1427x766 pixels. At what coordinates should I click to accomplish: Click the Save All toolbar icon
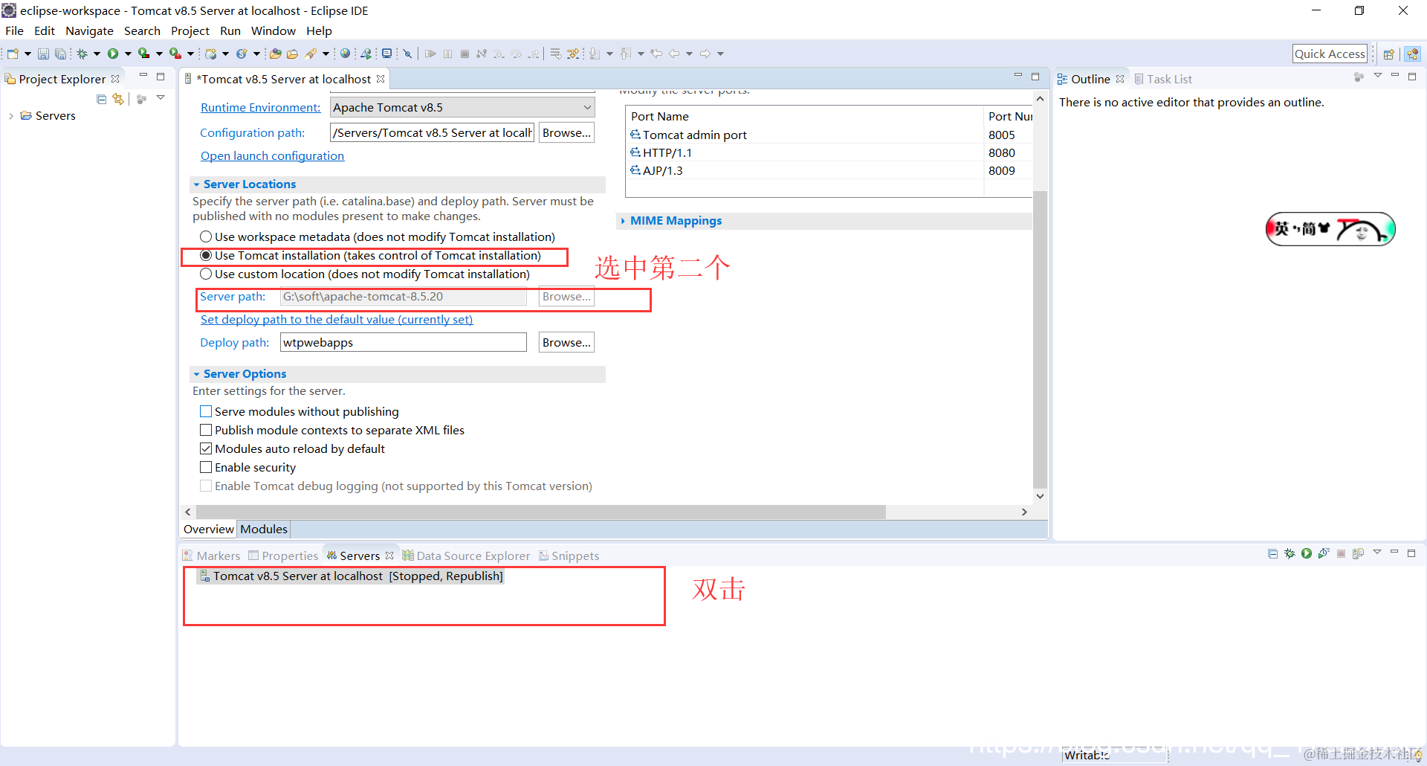60,54
